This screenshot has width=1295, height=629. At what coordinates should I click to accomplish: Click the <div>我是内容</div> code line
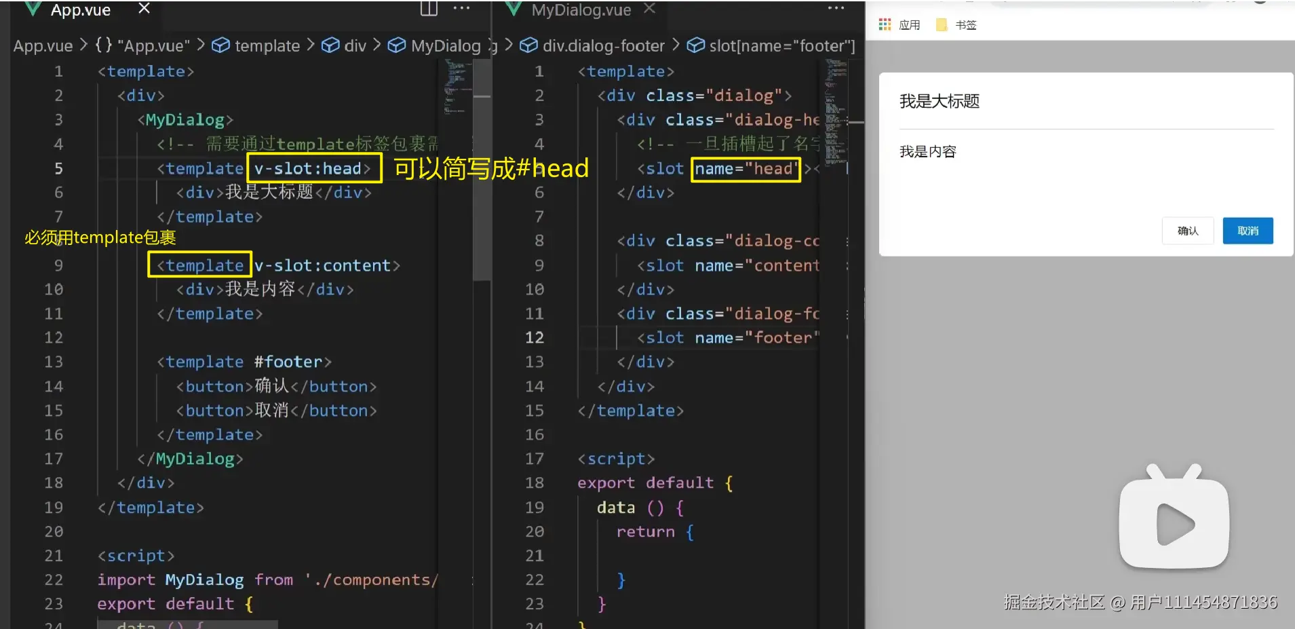coord(265,290)
